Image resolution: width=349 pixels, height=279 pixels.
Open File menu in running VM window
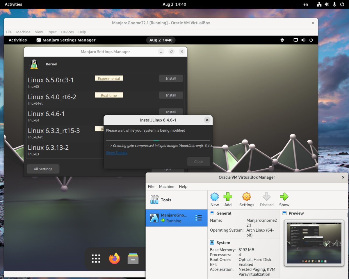point(9,32)
